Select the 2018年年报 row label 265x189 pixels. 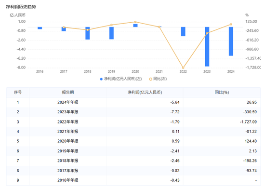pos(68,161)
